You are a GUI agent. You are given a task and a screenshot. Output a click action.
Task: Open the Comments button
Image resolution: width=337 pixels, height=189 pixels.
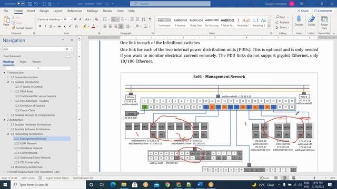pos(323,10)
